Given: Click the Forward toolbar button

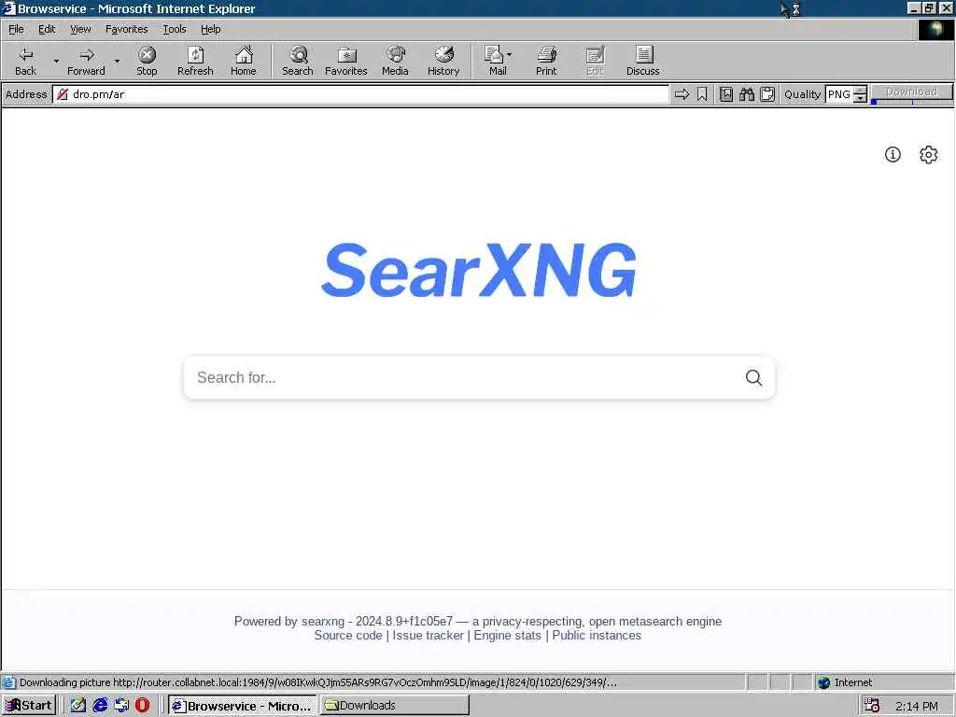Looking at the screenshot, I should click(x=86, y=61).
